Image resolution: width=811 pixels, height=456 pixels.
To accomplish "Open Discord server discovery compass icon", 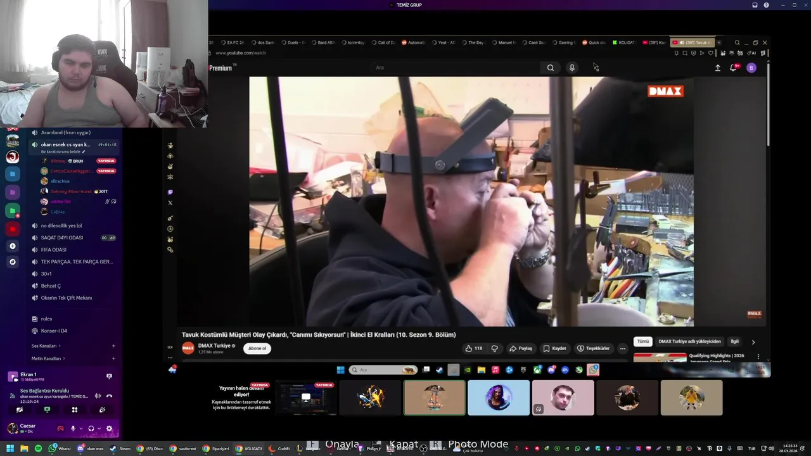I will pyautogui.click(x=13, y=262).
